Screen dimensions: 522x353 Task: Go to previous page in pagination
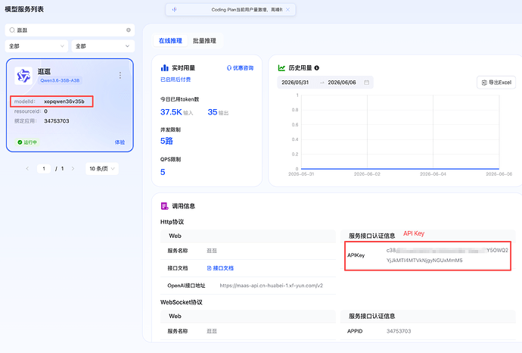[27, 169]
